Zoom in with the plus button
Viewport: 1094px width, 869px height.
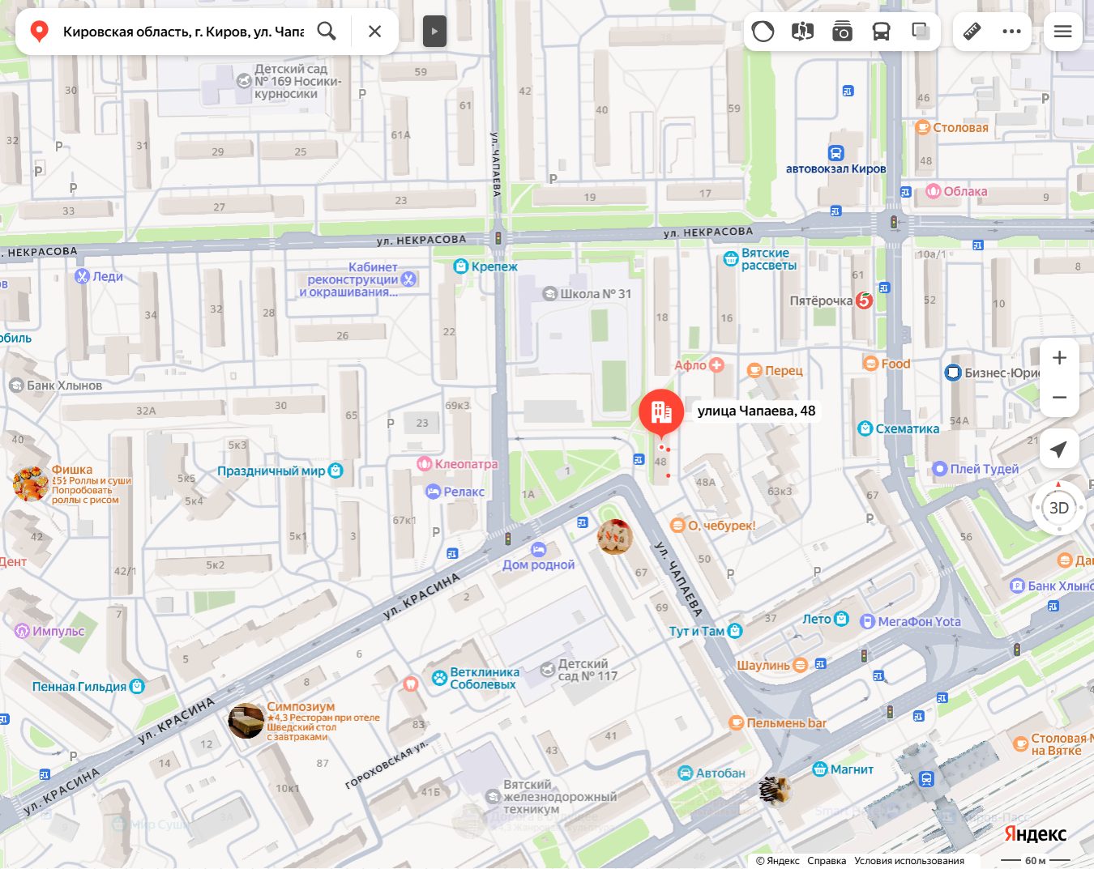click(x=1059, y=358)
